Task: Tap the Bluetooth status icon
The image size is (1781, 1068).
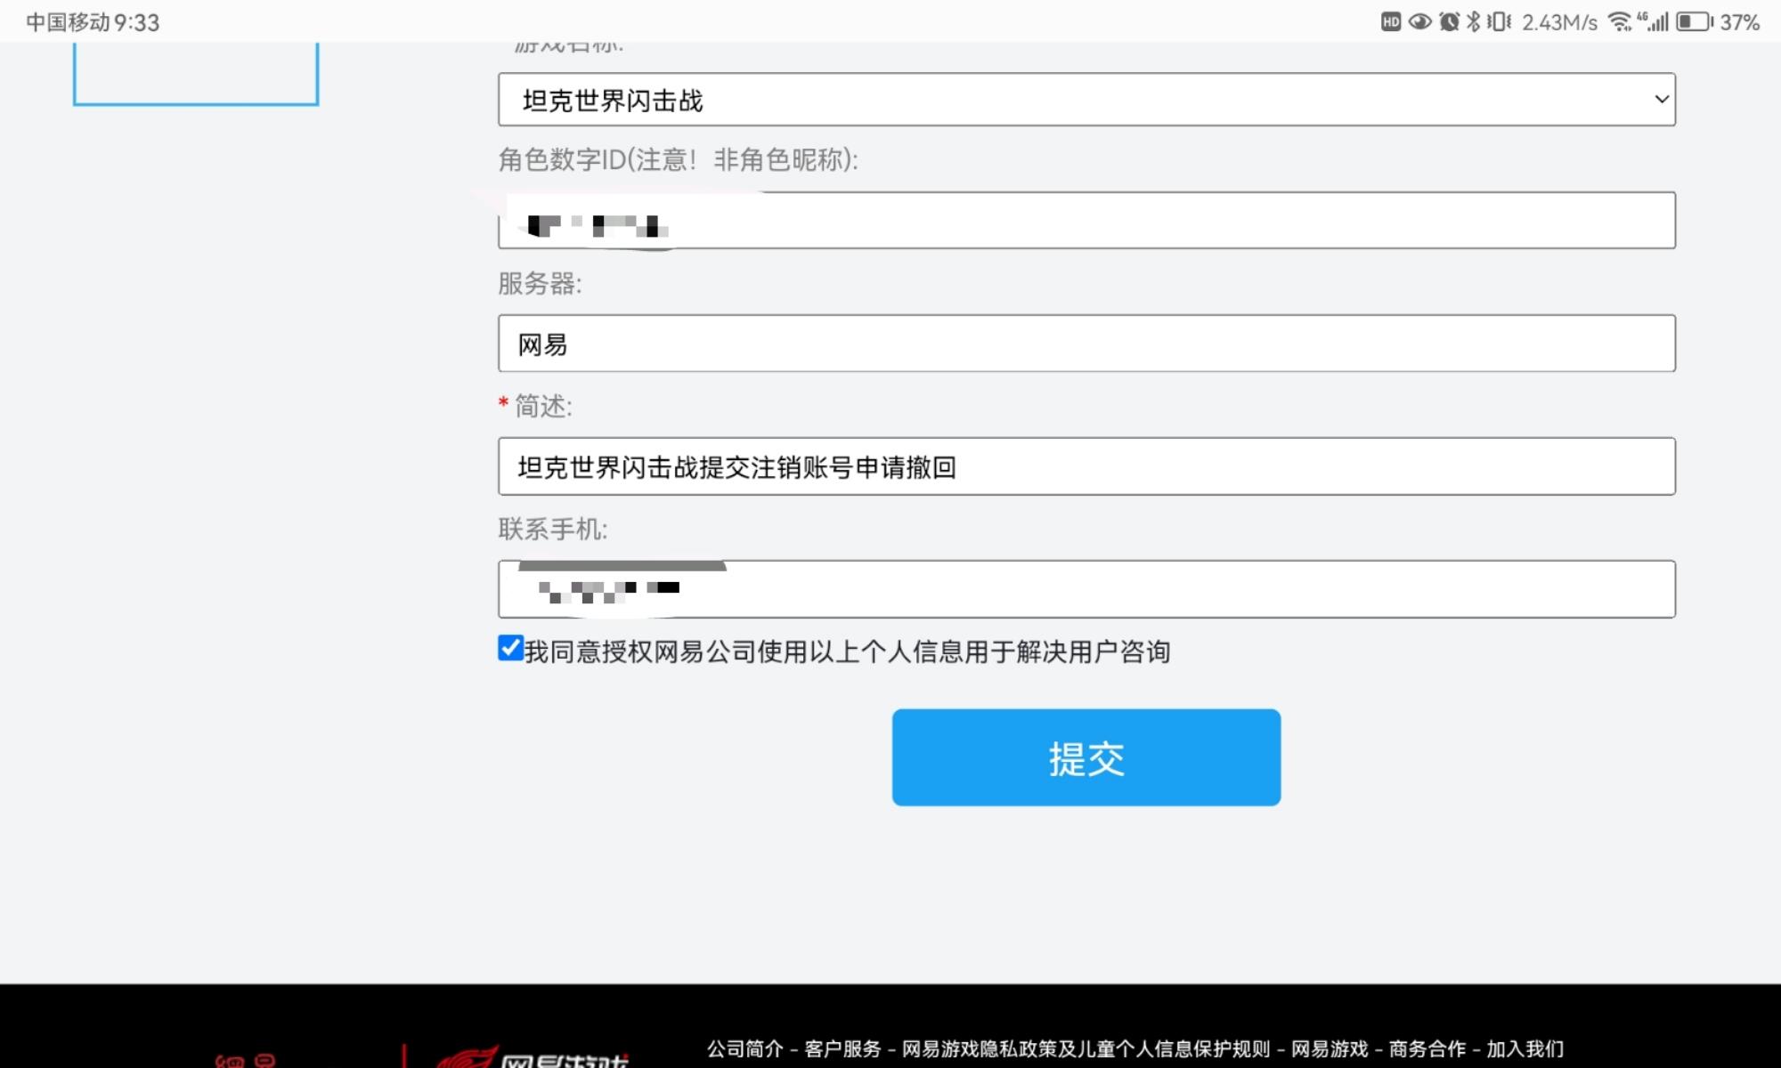Action: click(x=1473, y=22)
